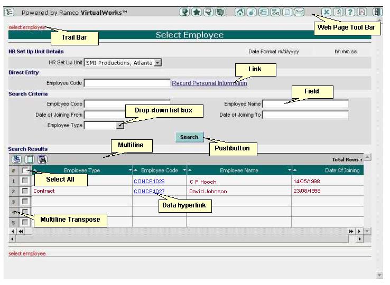Click the X close-page toolbar icon
Screen dimensions: 390x285
click(x=327, y=12)
